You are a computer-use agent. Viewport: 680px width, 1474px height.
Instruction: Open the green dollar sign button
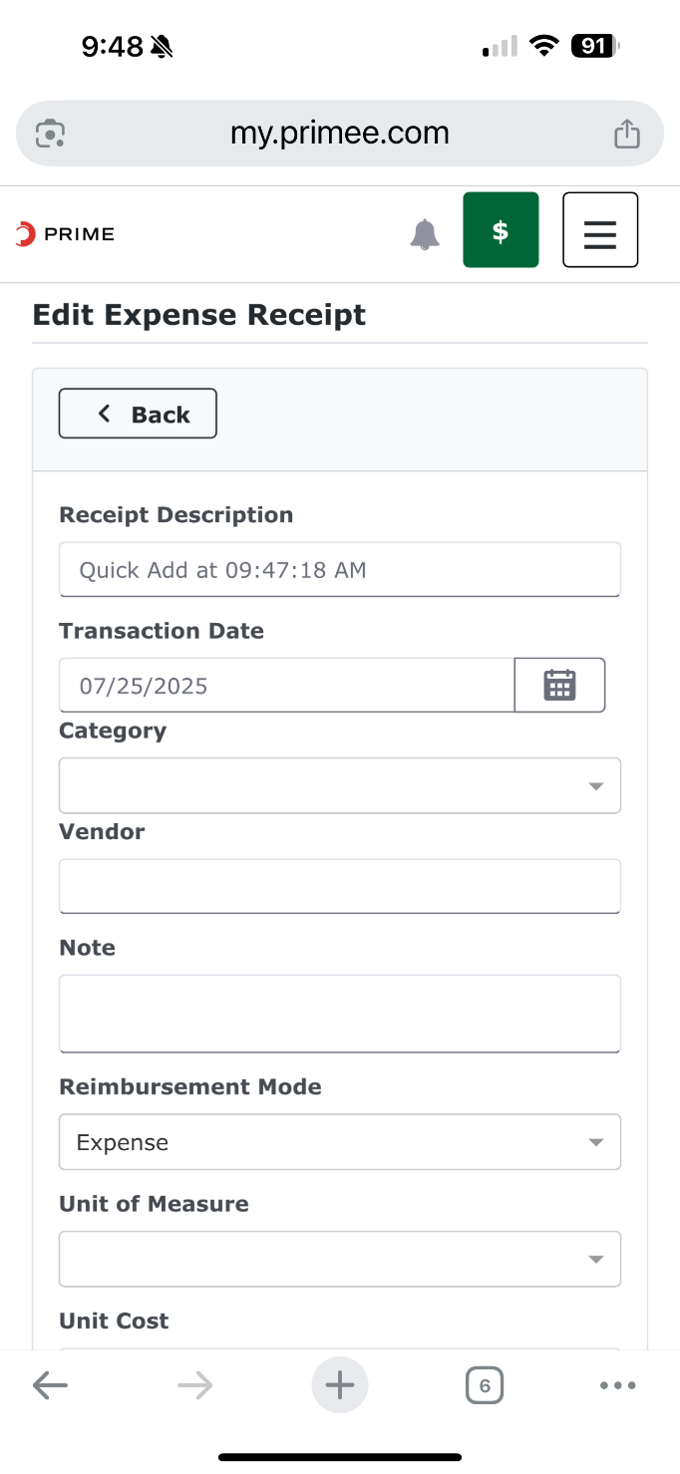[x=501, y=230]
